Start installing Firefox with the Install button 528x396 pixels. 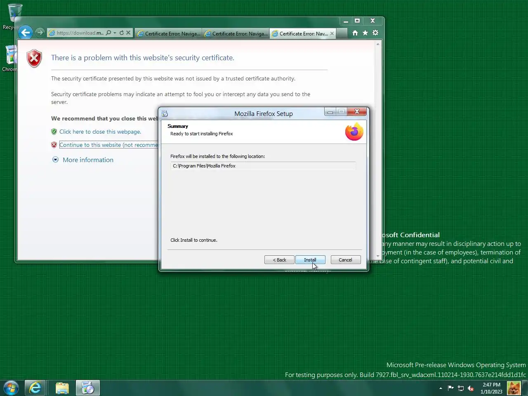tap(310, 260)
